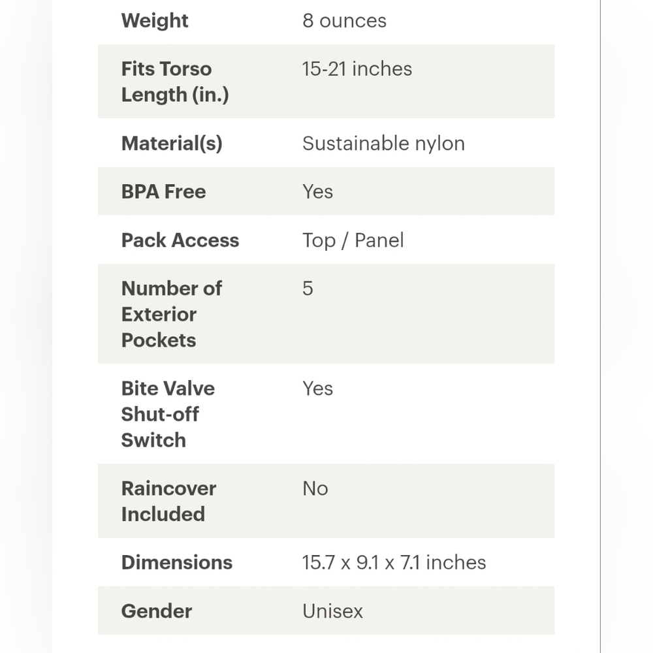Screen dimensions: 653x653
Task: Select Fits Torso Length label
Action: tap(175, 82)
